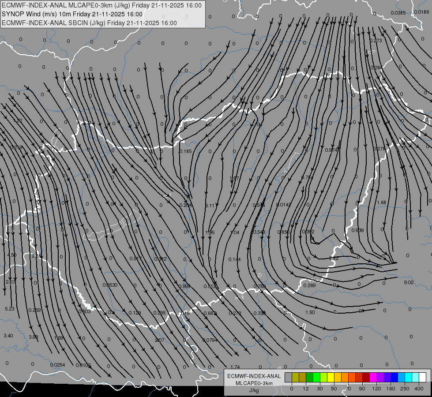Click the SBCIN title line
The width and height of the screenshot is (432, 397).
(89, 23)
